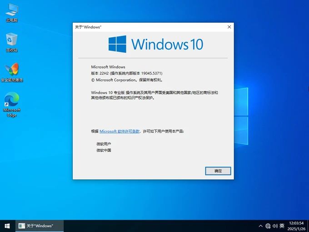
Task: Open the clock and date flyout
Action: click(x=296, y=226)
